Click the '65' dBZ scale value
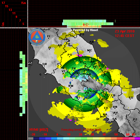Image resolution: width=140 pixels, height=140 pixels. click(134, 134)
